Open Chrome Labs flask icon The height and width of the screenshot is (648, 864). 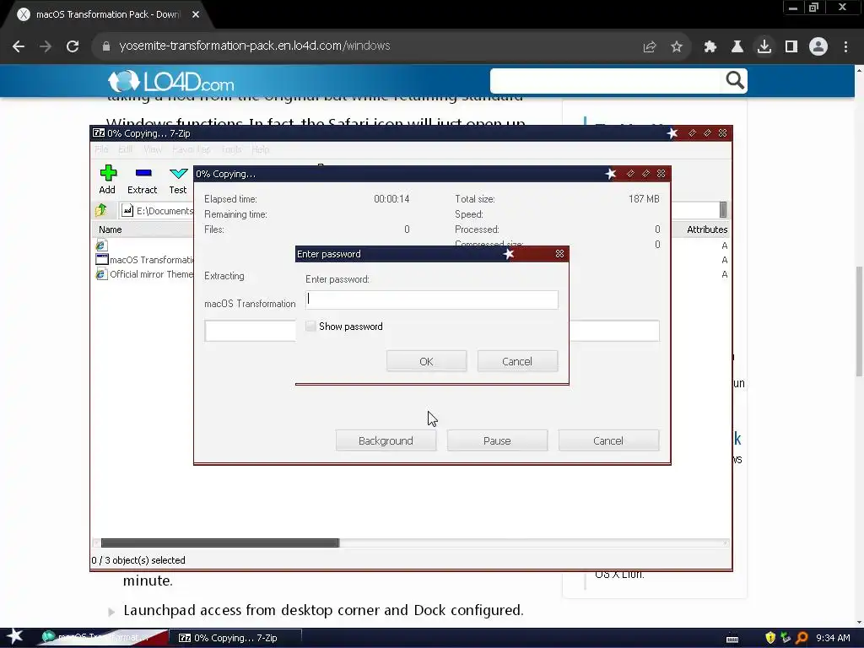737,47
